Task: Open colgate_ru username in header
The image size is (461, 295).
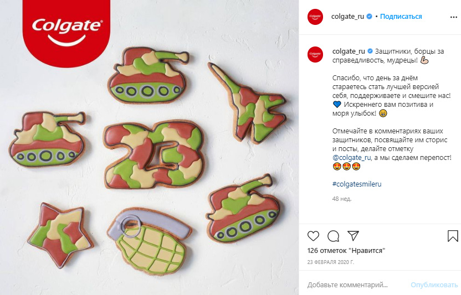Action: [347, 17]
